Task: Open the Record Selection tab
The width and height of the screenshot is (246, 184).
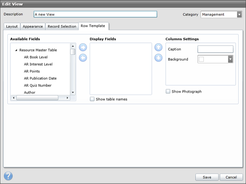Action: [x=62, y=27]
